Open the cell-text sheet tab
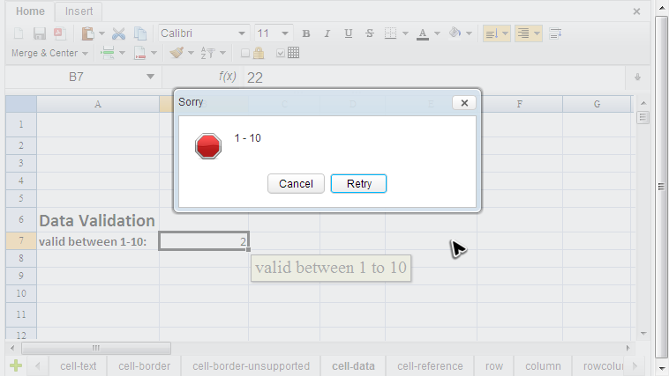This screenshot has width=669, height=376. point(78,365)
